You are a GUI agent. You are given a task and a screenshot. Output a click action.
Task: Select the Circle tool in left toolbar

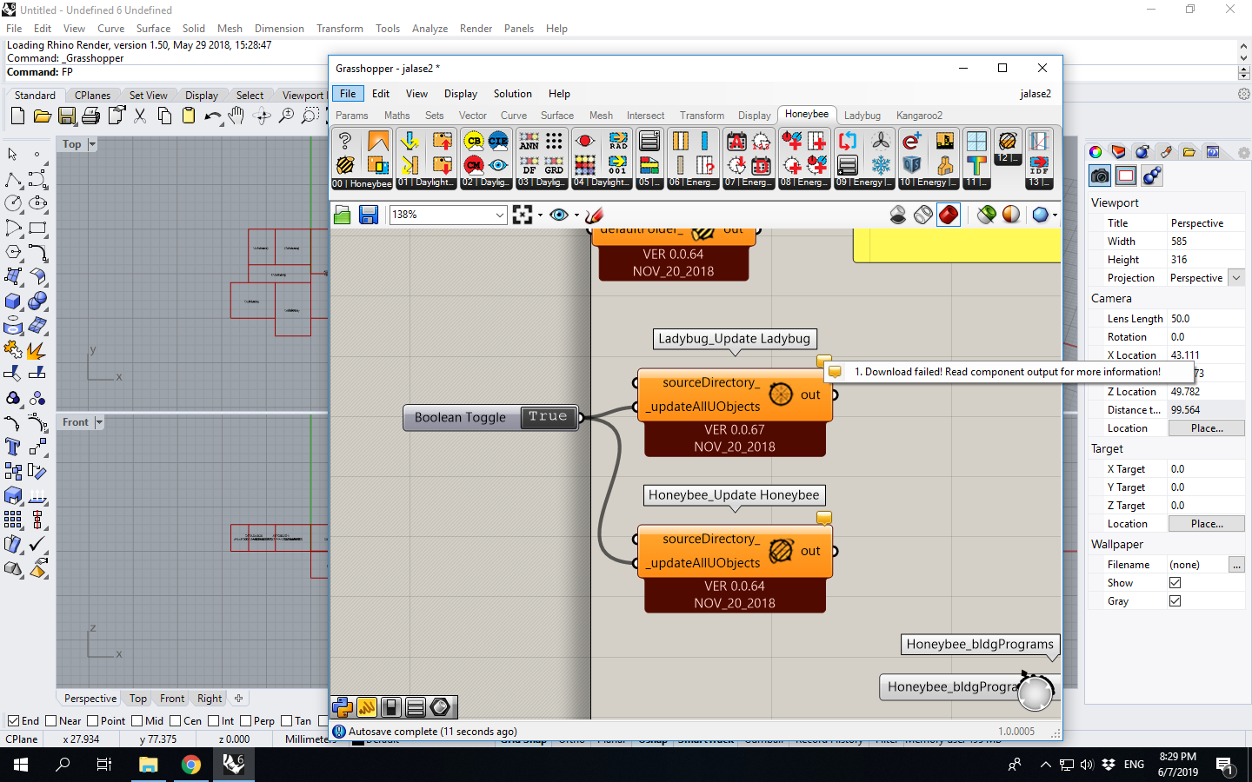pyautogui.click(x=13, y=203)
